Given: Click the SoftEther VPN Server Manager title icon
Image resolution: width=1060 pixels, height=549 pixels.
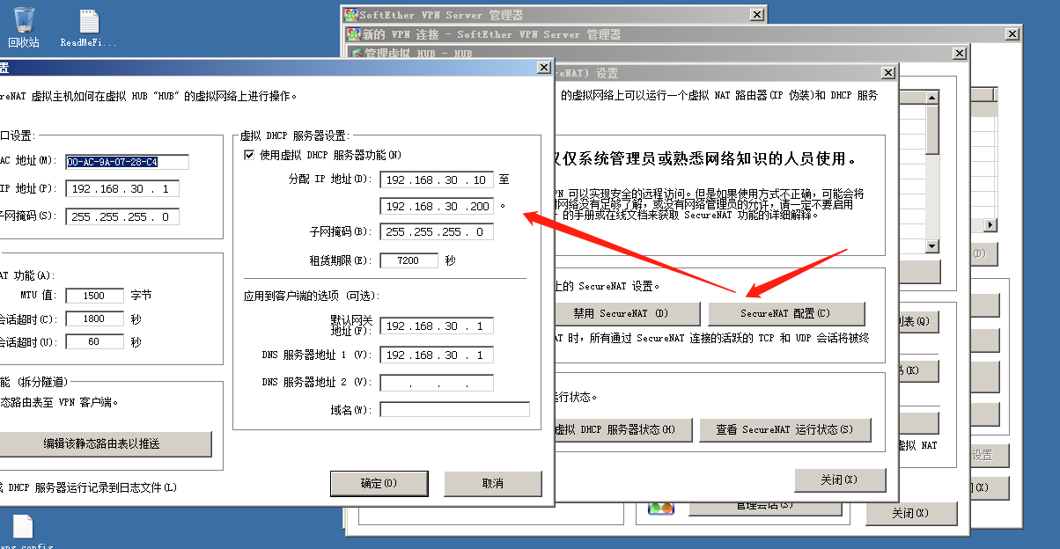Looking at the screenshot, I should click(x=351, y=15).
